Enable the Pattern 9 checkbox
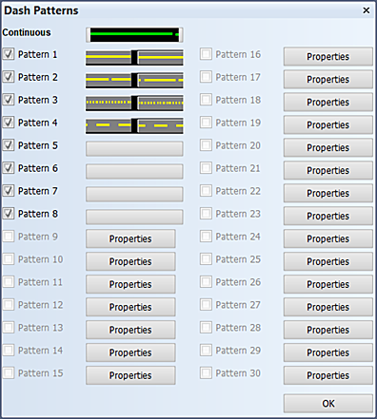The image size is (377, 419). coord(9,237)
